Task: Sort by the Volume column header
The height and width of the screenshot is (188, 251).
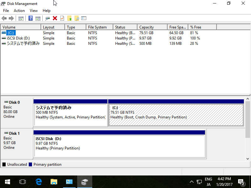Action: (x=21, y=27)
